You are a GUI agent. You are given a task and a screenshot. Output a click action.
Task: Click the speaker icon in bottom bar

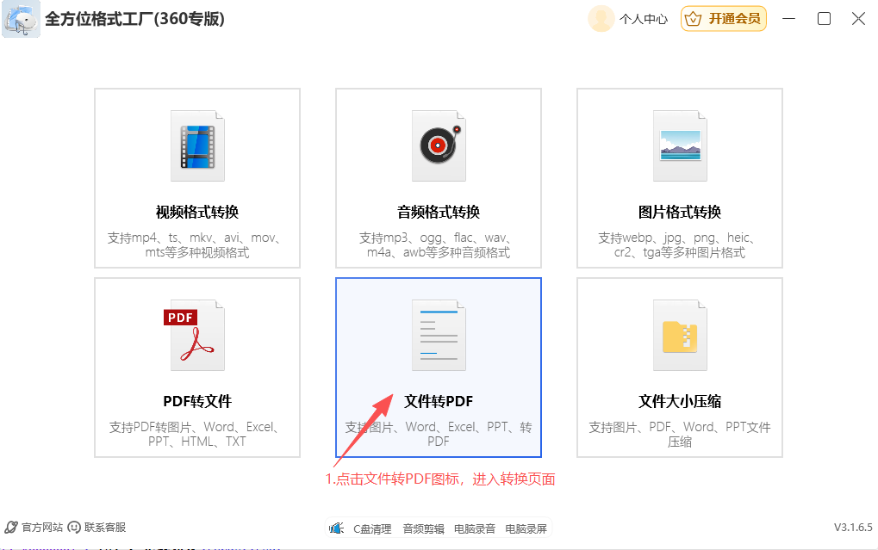(338, 528)
